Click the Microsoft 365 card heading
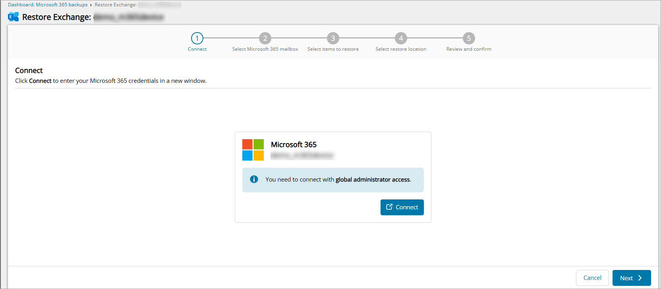Image resolution: width=661 pixels, height=289 pixels. [294, 145]
